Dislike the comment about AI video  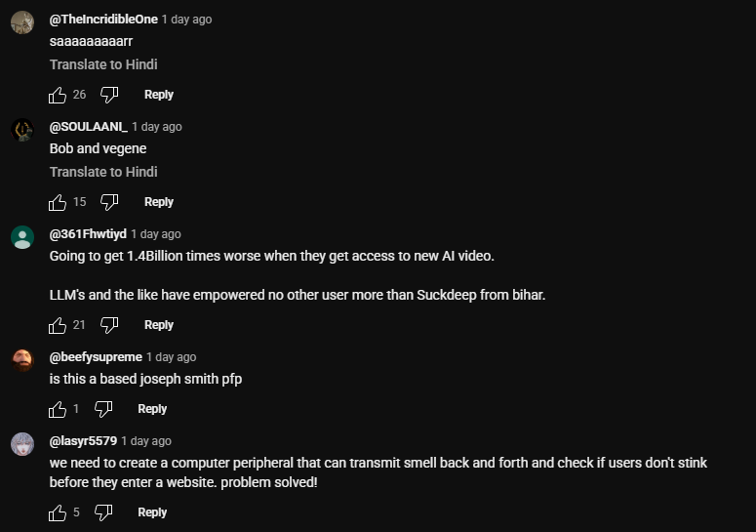click(109, 326)
